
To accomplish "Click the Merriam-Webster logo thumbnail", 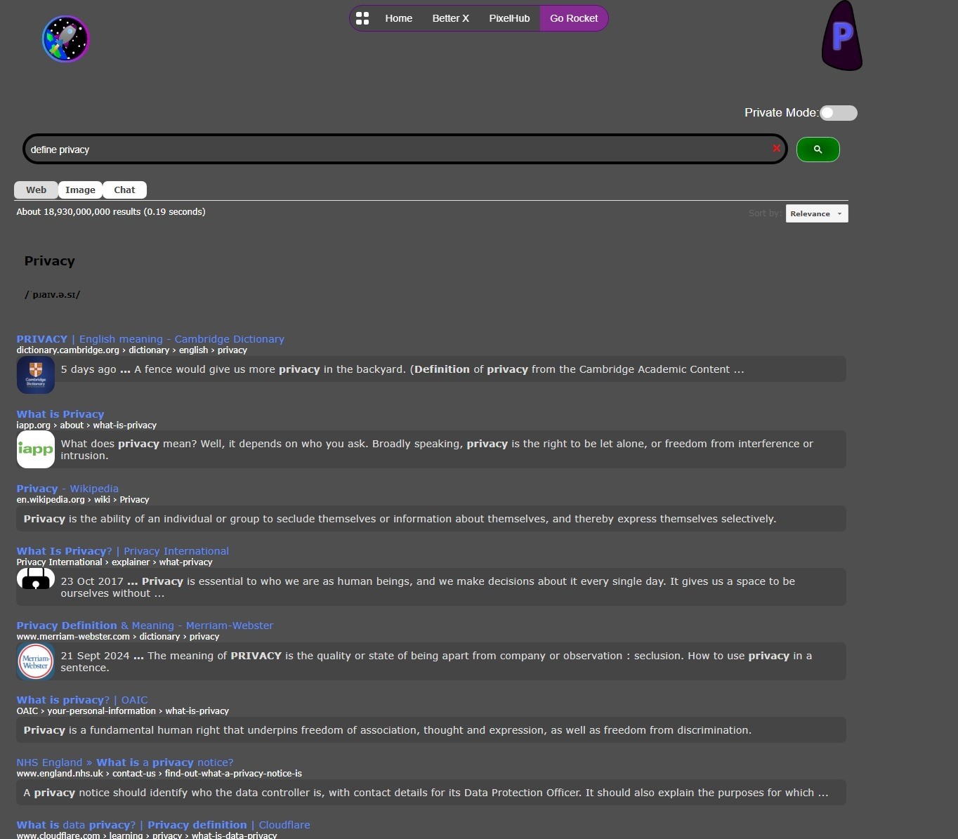I will coord(36,661).
